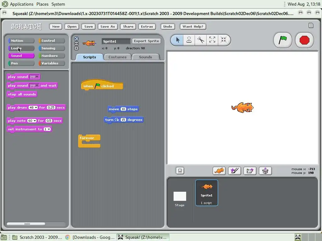Image resolution: width=322 pixels, height=241 pixels.
Task: Open drum number 48 dropdown
Action: click(33, 107)
